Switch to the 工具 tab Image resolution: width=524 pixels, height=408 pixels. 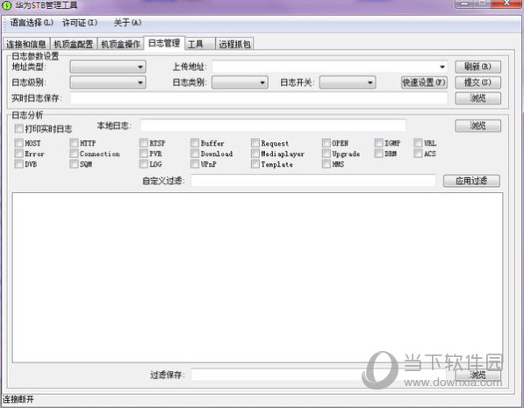pyautogui.click(x=200, y=44)
